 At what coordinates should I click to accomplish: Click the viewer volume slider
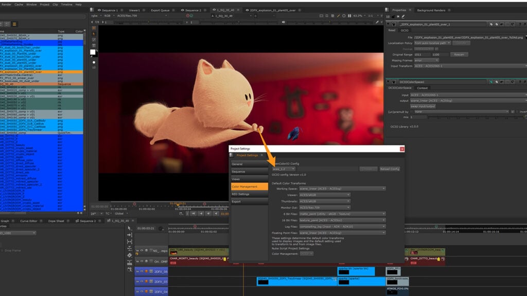tap(331, 22)
